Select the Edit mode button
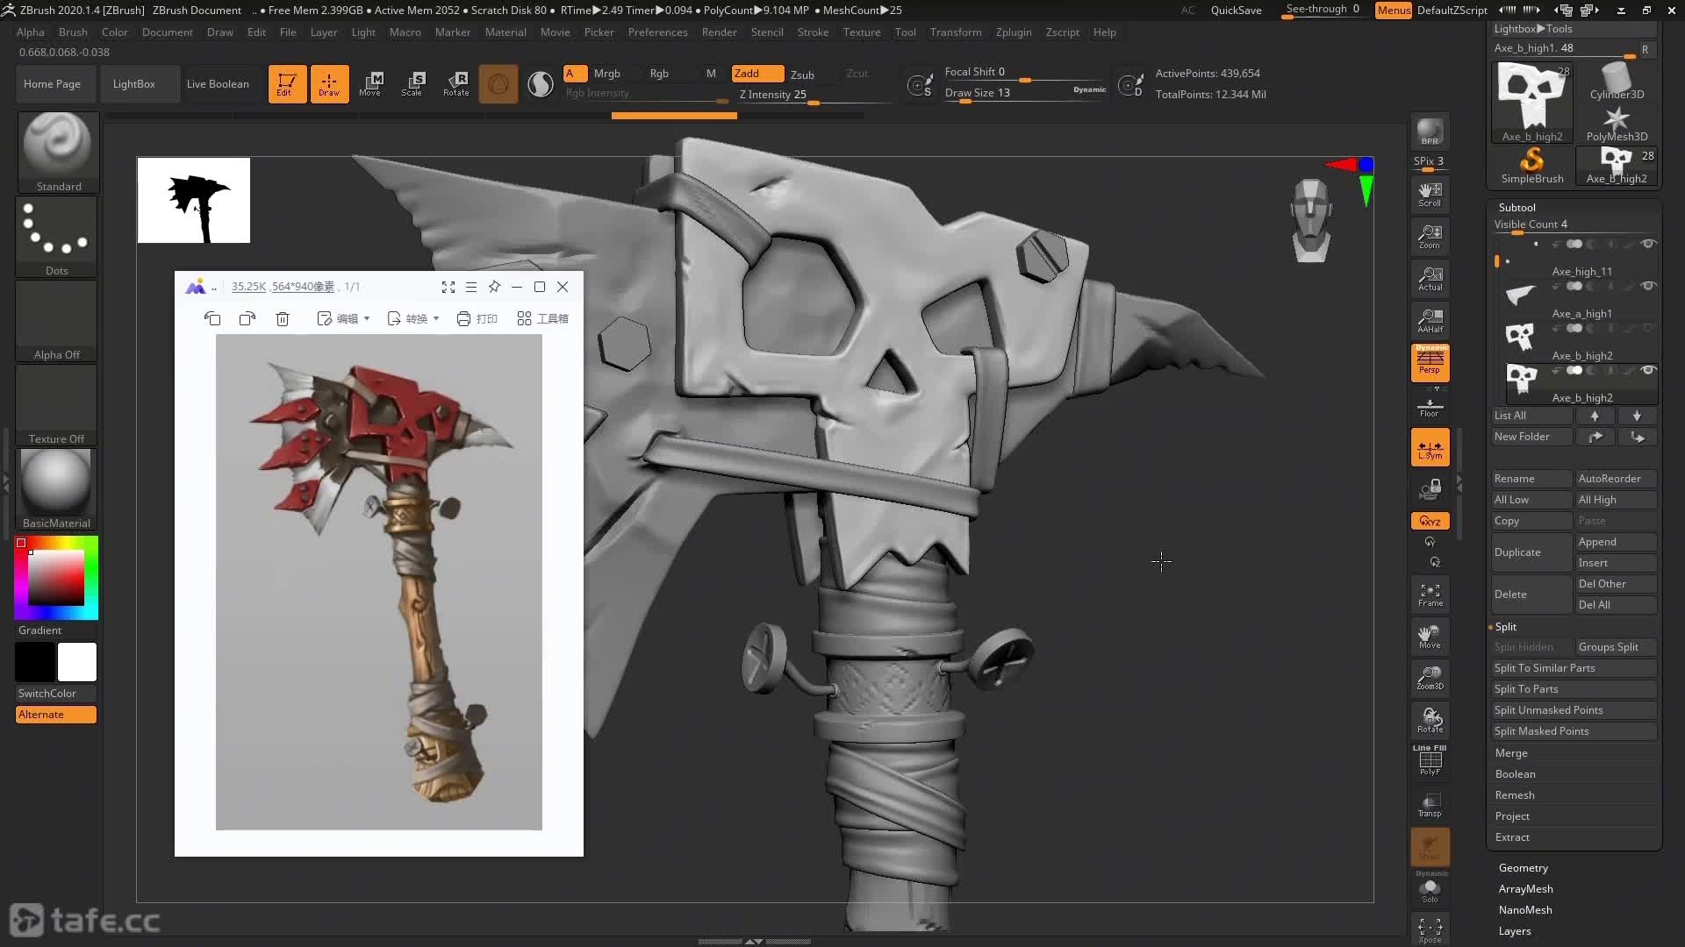 [x=287, y=84]
